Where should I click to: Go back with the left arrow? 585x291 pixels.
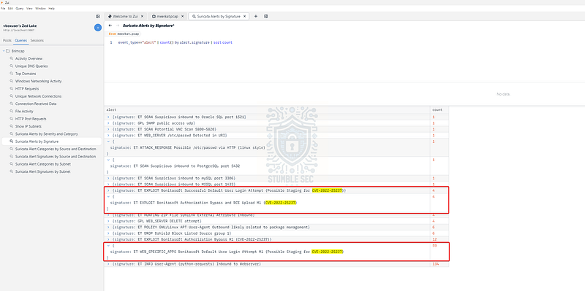(x=110, y=26)
